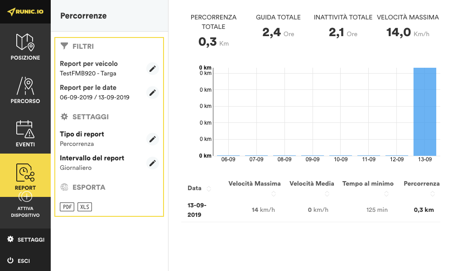
Task: Click the Attiva Dispositivo plus icon
Action: pyautogui.click(x=25, y=197)
